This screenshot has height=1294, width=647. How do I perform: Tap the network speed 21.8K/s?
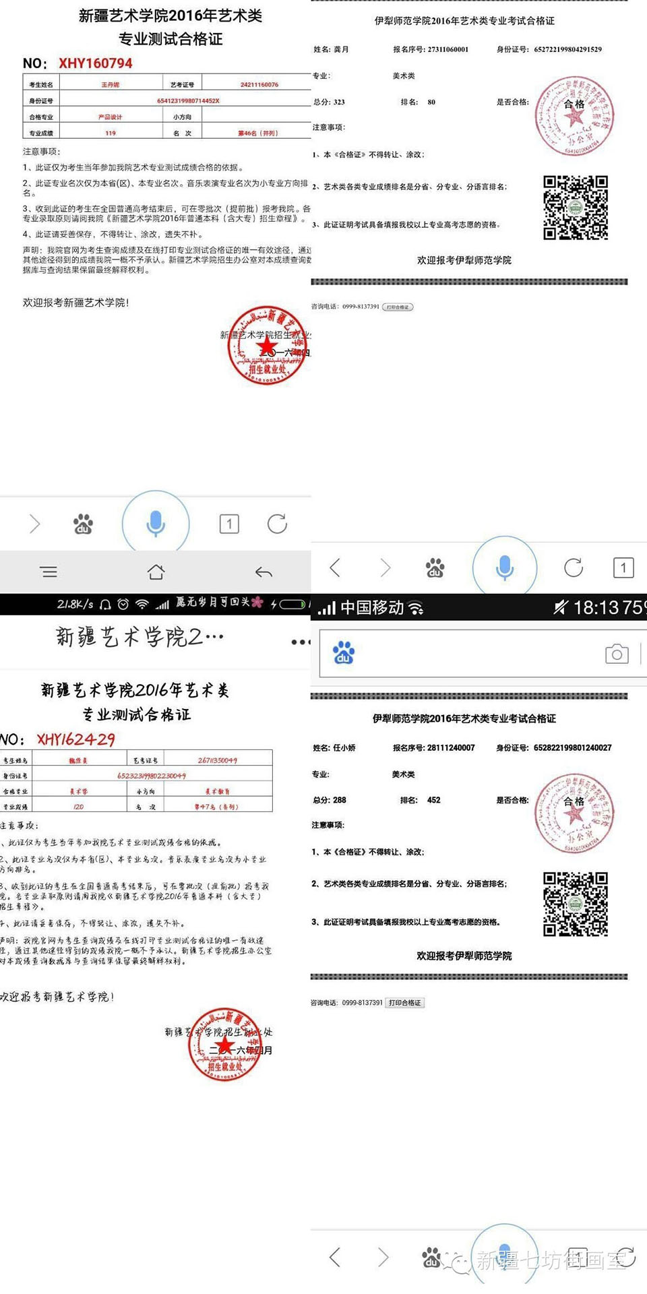click(75, 605)
